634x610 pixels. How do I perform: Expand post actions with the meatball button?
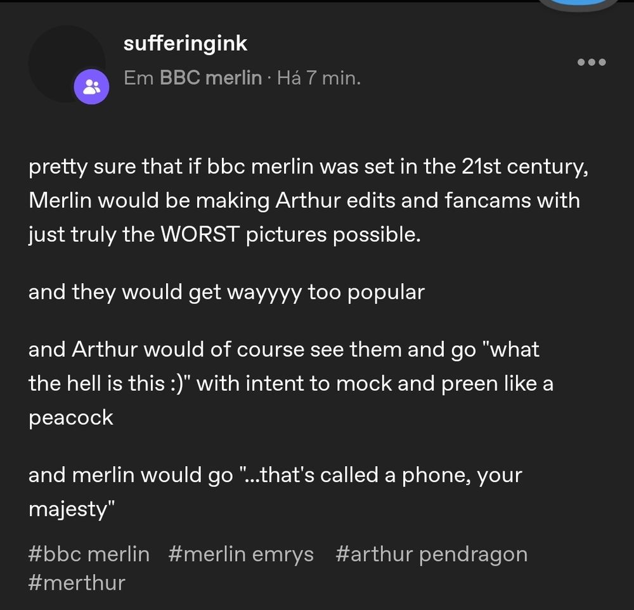pyautogui.click(x=591, y=61)
